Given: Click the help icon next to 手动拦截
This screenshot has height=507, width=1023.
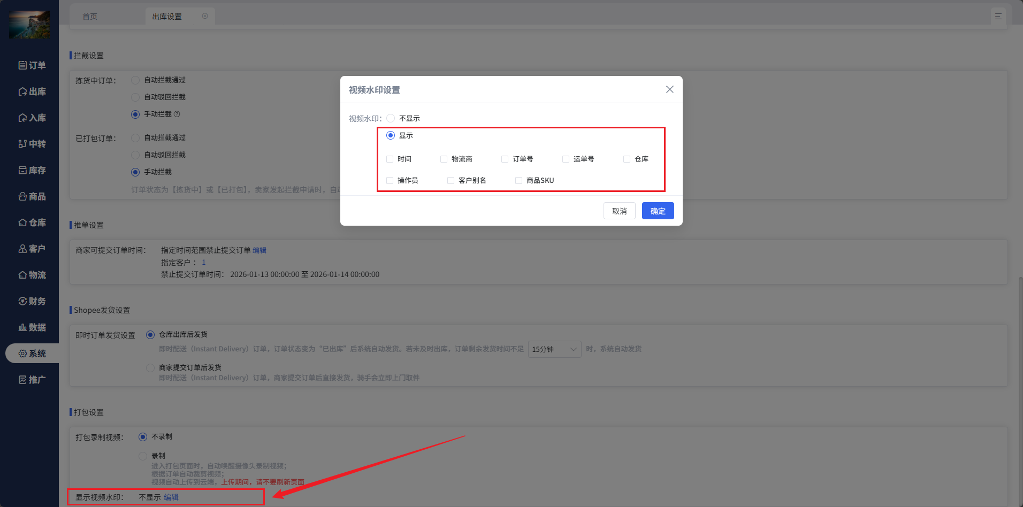Looking at the screenshot, I should 177,114.
